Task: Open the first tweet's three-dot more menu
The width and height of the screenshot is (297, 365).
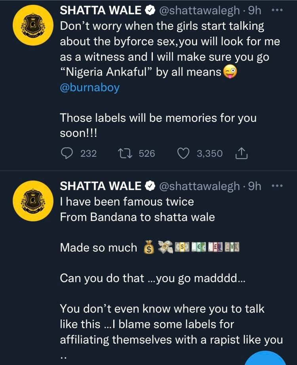Action: [x=277, y=10]
